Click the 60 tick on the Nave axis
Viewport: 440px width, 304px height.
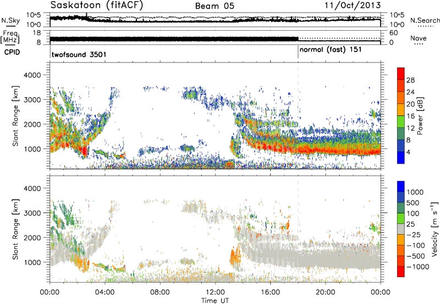(394, 33)
